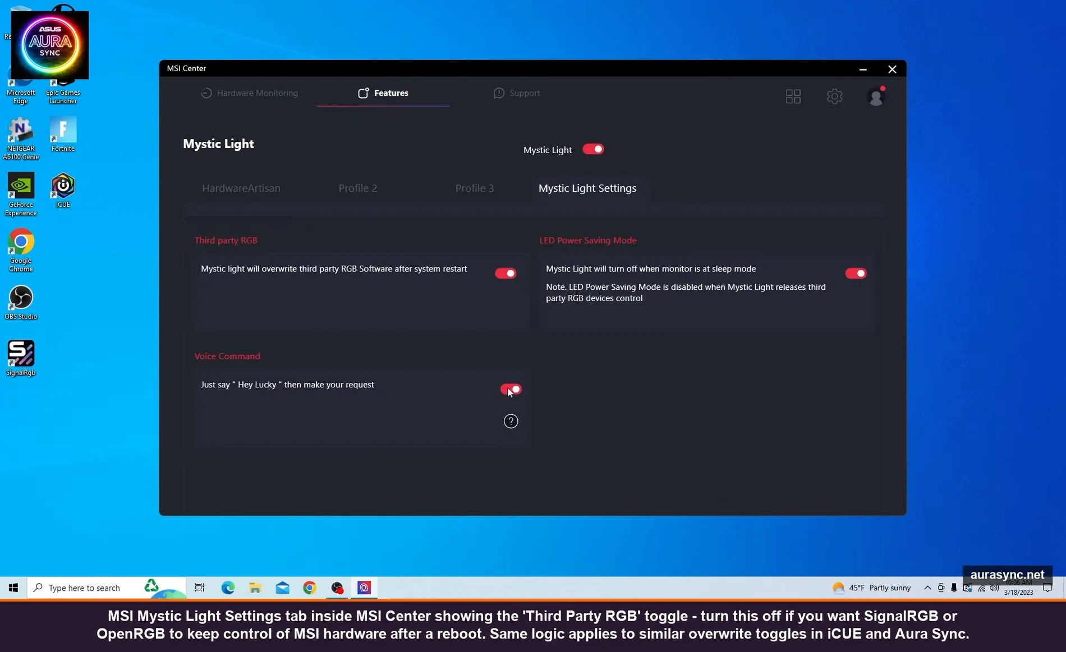Open the Support tab
The image size is (1066, 652).
517,93
